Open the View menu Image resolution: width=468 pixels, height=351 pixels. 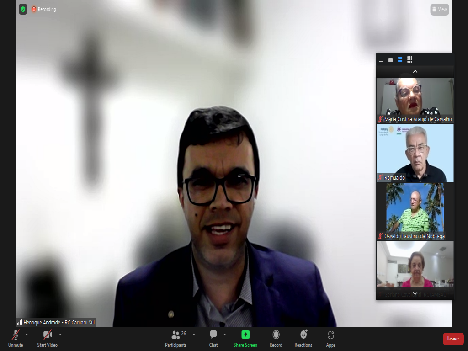(439, 9)
